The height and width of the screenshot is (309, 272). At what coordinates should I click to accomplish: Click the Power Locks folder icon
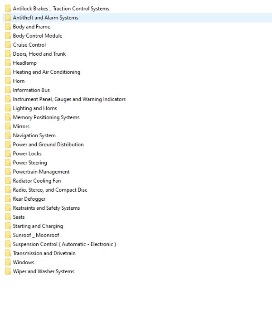click(x=8, y=154)
